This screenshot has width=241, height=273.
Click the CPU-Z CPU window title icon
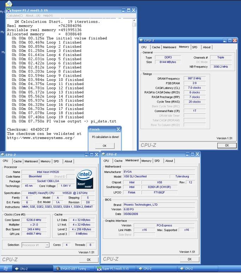coord(2,155)
